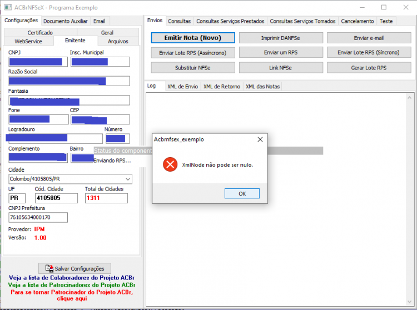Image resolution: width=417 pixels, height=310 pixels.
Task: Click Enviar e-mail button
Action: click(x=369, y=38)
